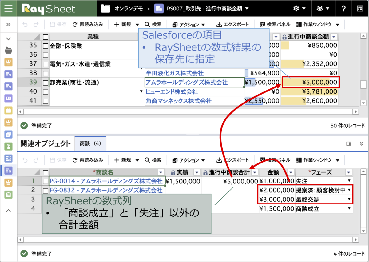Check select-all box beside 業種 header

[46, 37]
